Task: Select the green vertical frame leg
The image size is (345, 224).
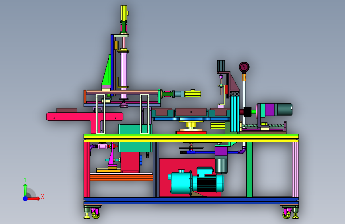Action: 249,170
